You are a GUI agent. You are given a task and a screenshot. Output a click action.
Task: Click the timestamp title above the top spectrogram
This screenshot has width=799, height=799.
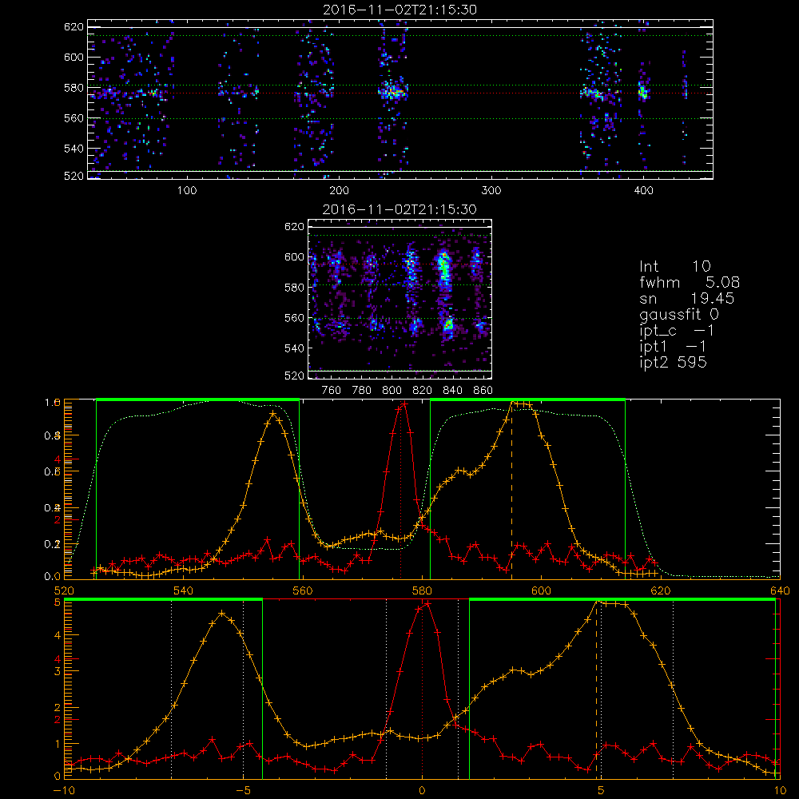(x=400, y=10)
